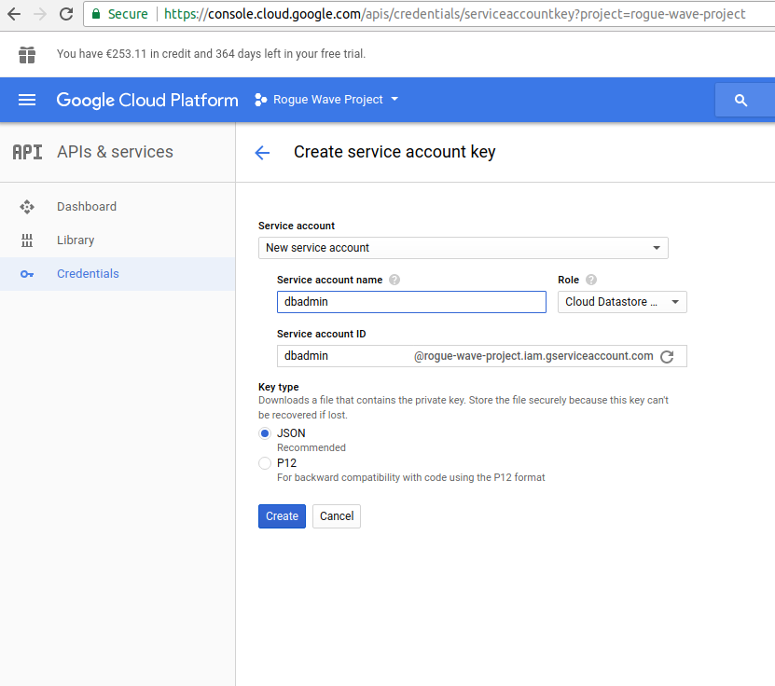The height and width of the screenshot is (686, 775).
Task: Open Library in the sidebar
Action: click(x=75, y=240)
